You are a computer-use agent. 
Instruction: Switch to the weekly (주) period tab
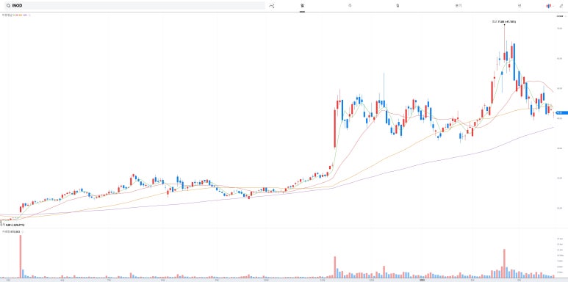pyautogui.click(x=350, y=6)
